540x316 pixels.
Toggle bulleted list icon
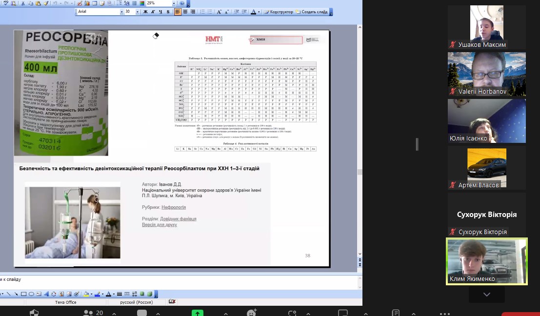point(210,12)
